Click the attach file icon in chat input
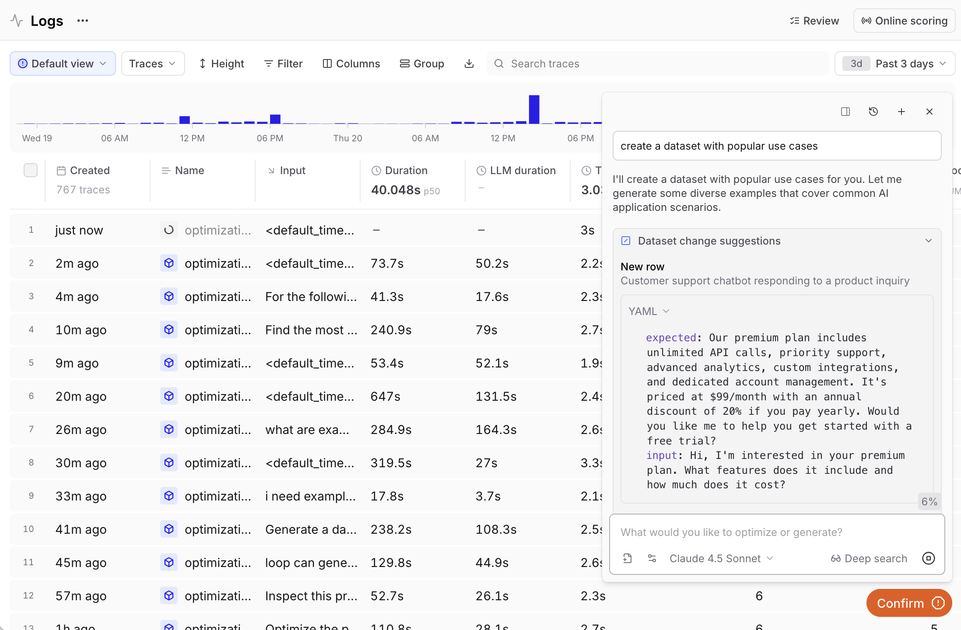This screenshot has width=961, height=630. tap(628, 558)
